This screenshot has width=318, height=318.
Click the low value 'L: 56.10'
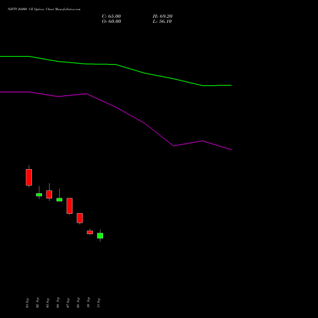point(162,22)
